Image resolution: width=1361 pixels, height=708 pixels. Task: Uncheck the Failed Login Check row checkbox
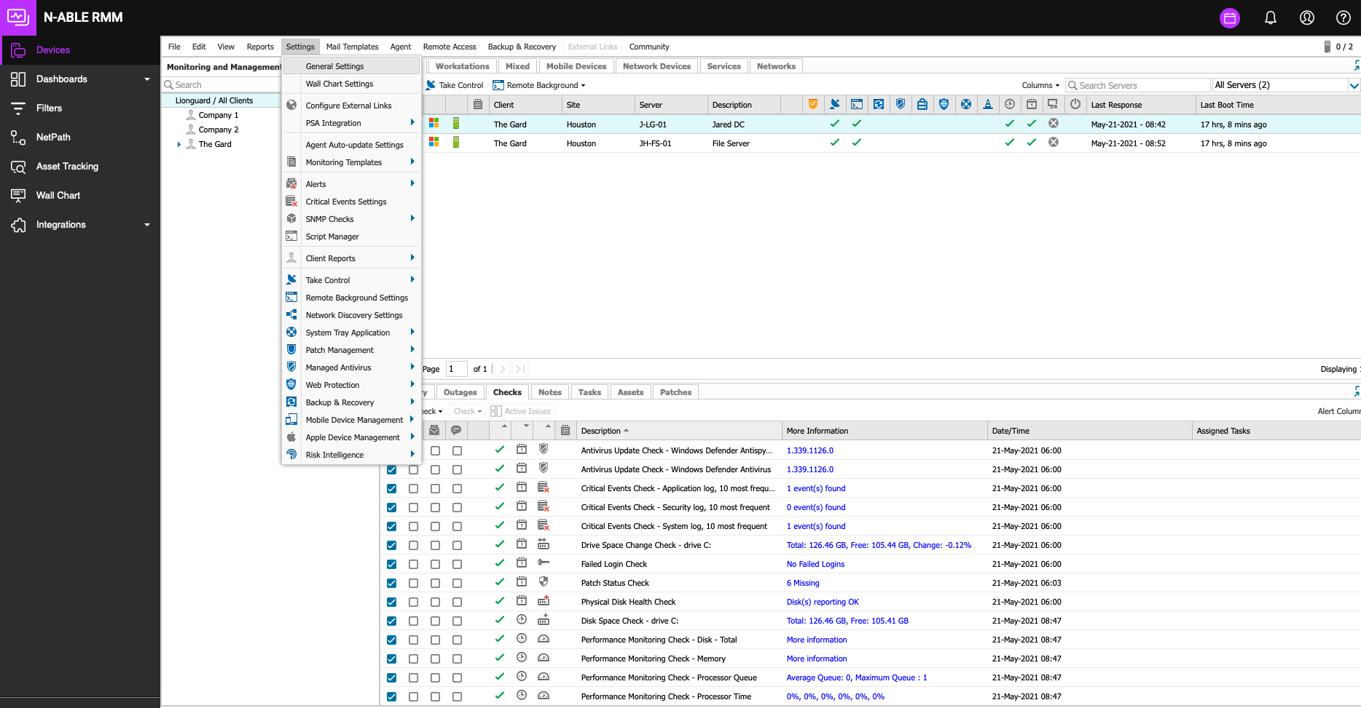click(x=392, y=564)
